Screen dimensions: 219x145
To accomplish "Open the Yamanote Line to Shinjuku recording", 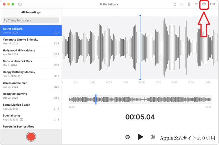I will [x=31, y=41].
